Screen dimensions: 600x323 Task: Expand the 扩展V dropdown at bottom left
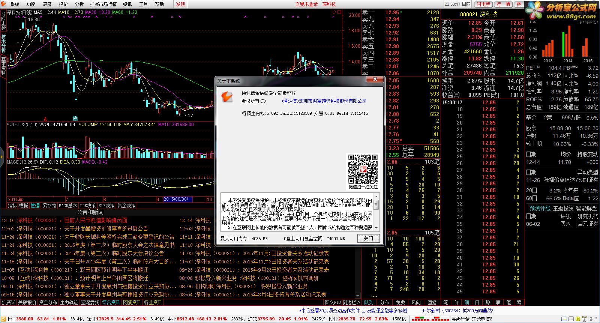click(x=8, y=302)
